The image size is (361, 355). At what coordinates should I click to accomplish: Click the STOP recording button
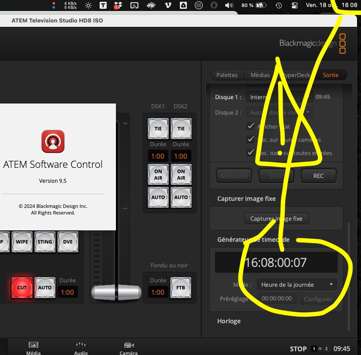(276, 176)
